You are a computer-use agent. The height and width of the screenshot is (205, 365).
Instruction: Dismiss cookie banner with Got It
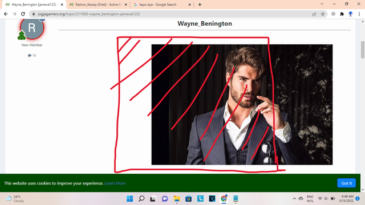[346, 183]
